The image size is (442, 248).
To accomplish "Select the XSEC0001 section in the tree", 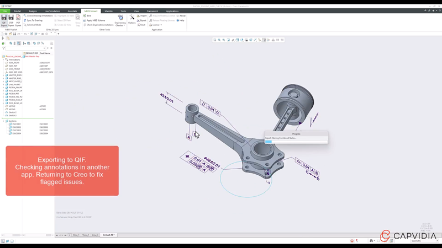I will point(17,124).
